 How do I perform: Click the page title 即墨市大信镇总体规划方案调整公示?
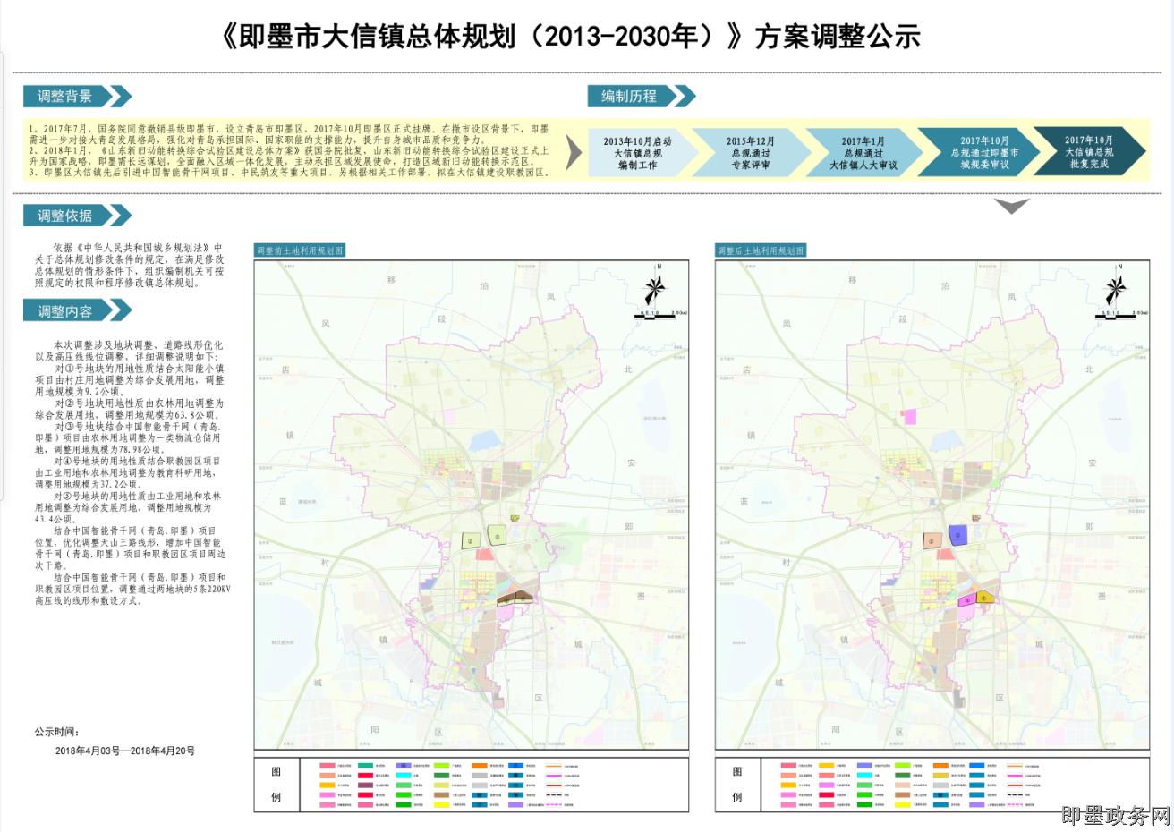[570, 37]
